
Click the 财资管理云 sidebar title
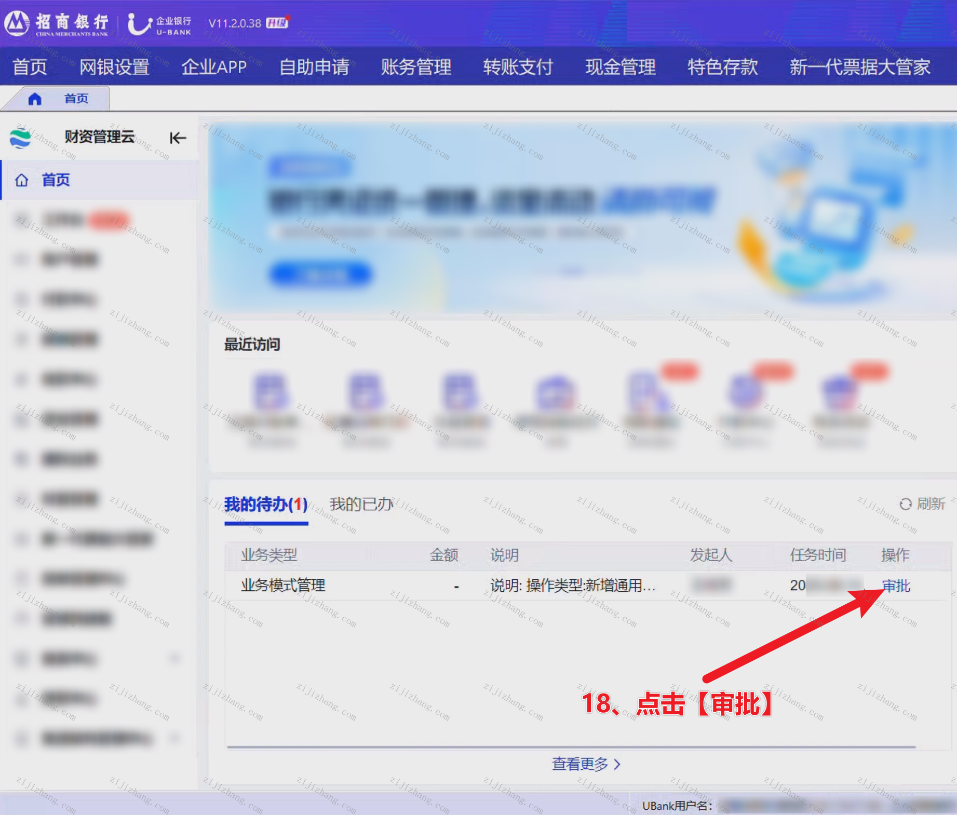tap(100, 137)
